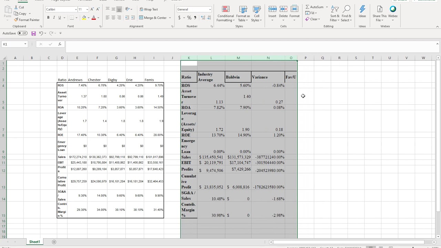Align text left
Screen dimensions: 441x248
tap(107, 18)
